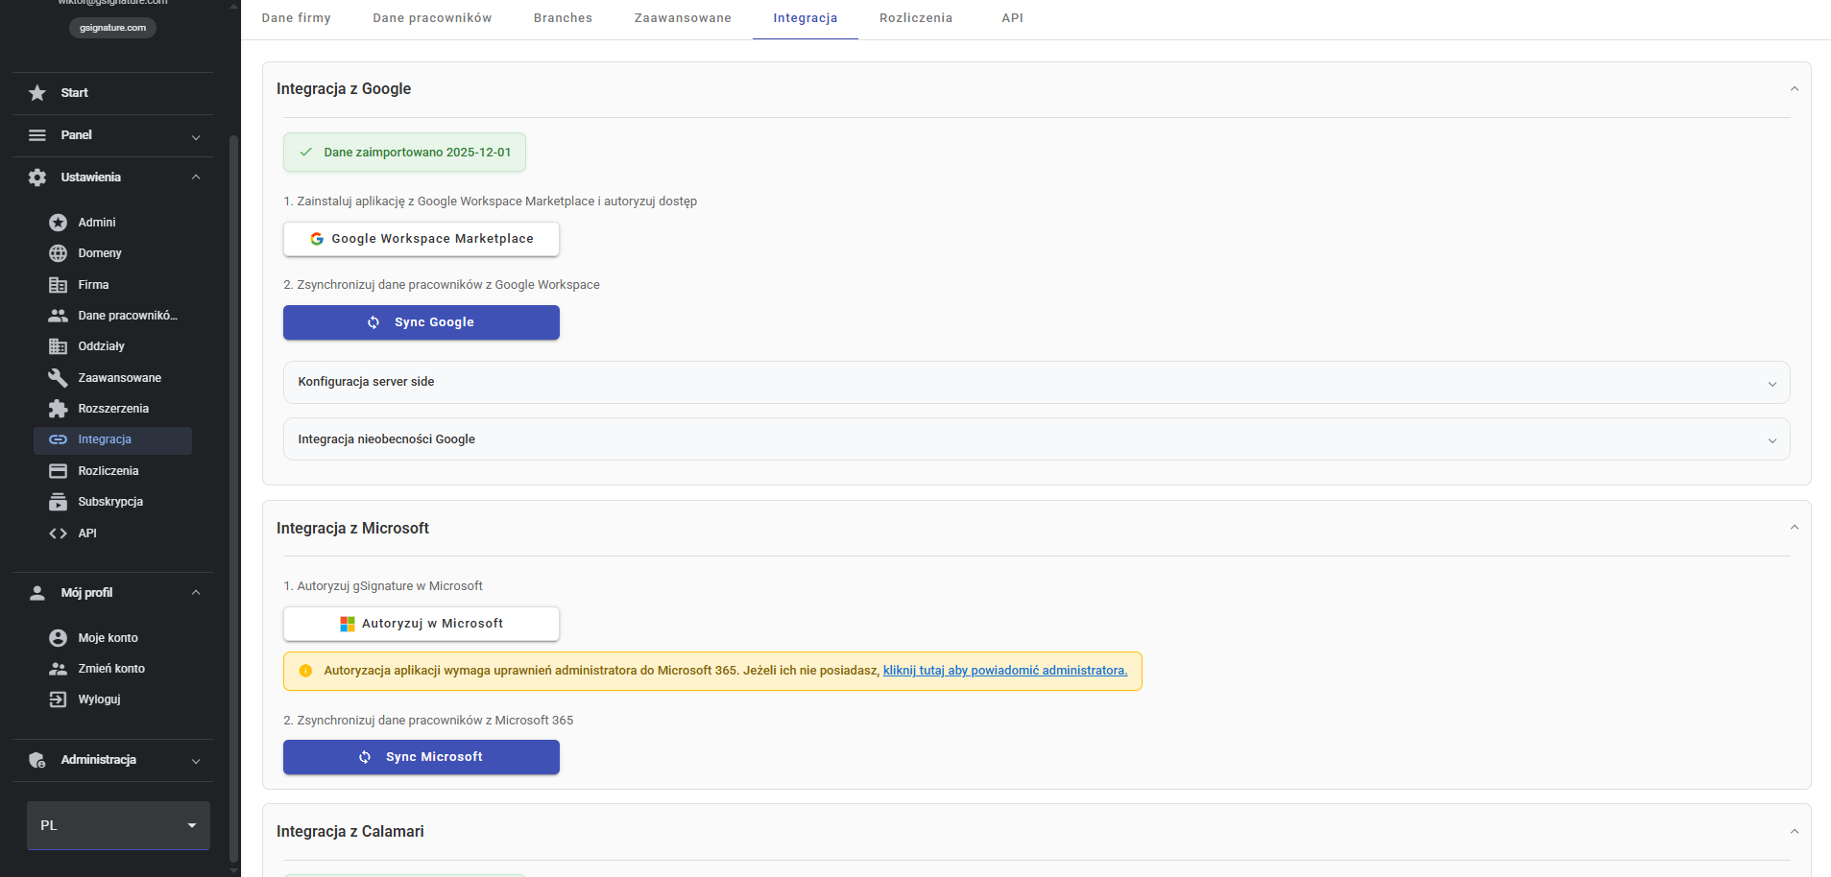Click the sync arrows icon on Sync Microsoft
The width and height of the screenshot is (1831, 877).
click(x=365, y=757)
